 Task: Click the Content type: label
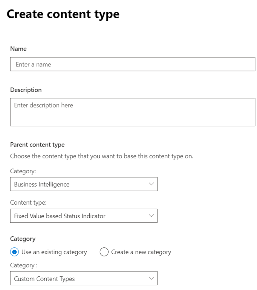(28, 203)
